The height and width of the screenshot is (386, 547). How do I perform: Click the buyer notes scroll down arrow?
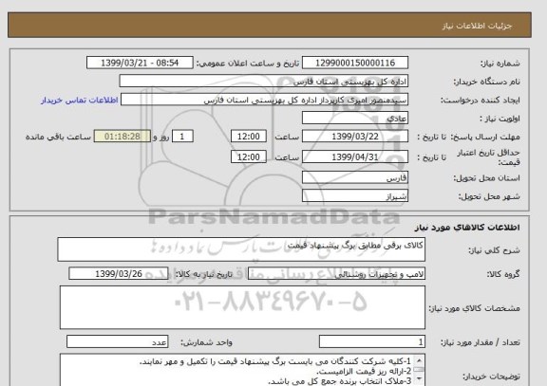(420, 378)
